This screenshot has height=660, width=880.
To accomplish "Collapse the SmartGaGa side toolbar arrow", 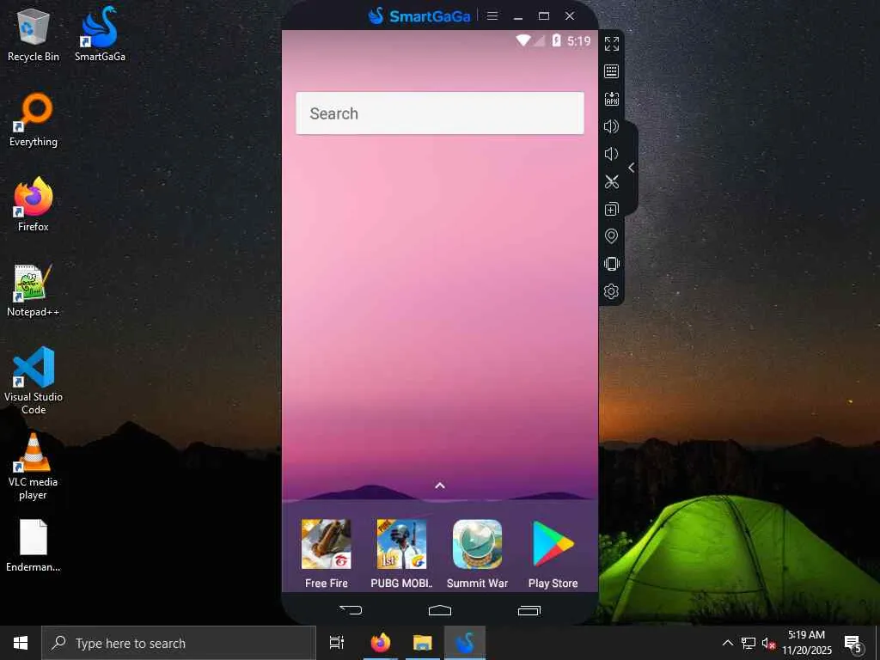I will (632, 168).
